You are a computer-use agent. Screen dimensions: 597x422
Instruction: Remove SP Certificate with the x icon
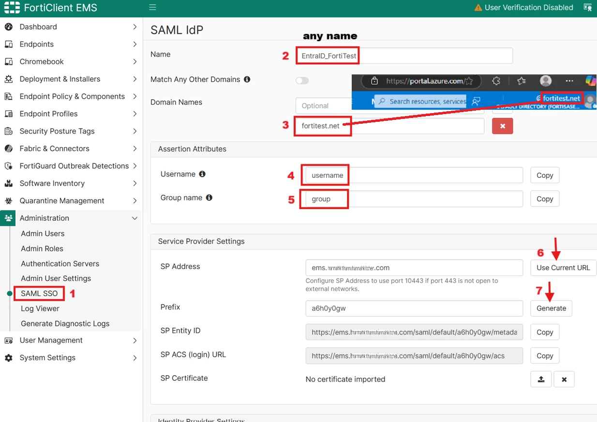pos(564,379)
